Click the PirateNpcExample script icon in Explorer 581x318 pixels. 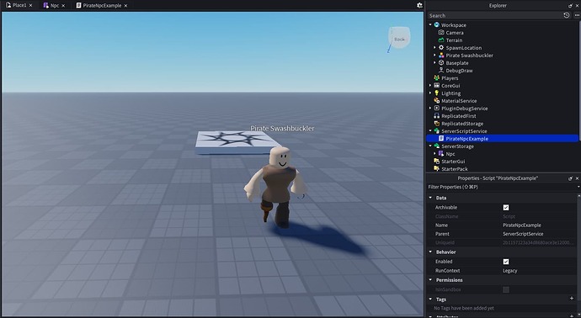(441, 139)
